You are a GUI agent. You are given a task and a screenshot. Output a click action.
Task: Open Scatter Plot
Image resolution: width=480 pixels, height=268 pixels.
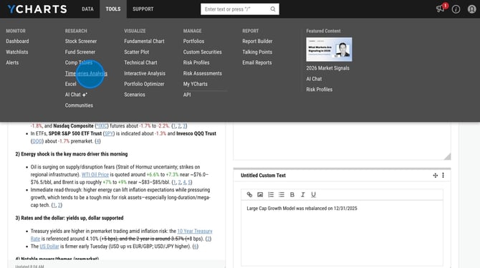tap(137, 52)
